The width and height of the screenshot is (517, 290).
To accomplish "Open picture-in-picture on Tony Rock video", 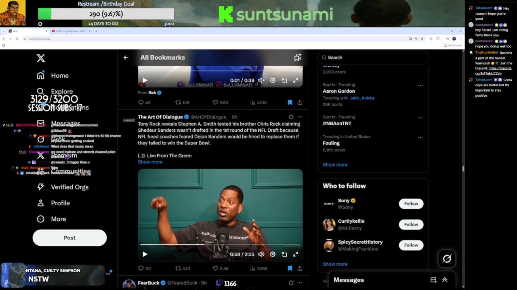I will (284, 254).
